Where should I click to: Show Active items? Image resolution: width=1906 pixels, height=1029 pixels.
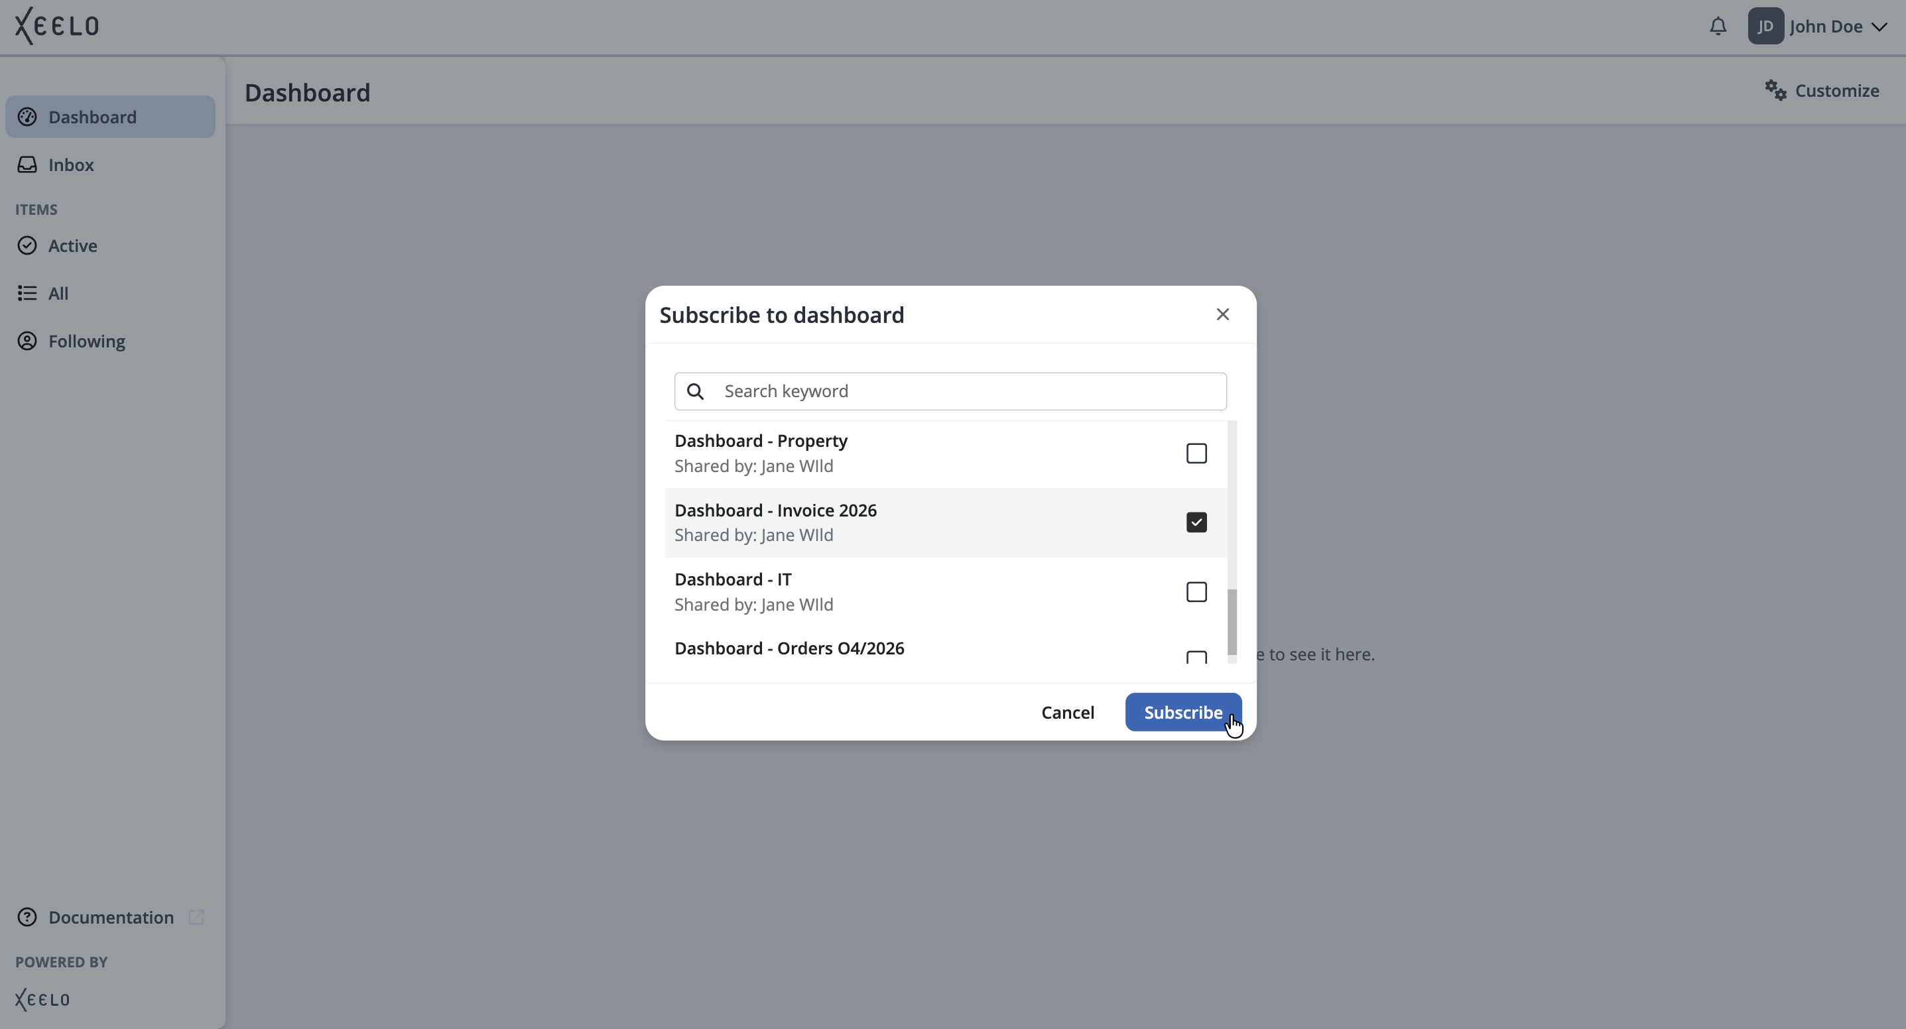pyautogui.click(x=72, y=245)
